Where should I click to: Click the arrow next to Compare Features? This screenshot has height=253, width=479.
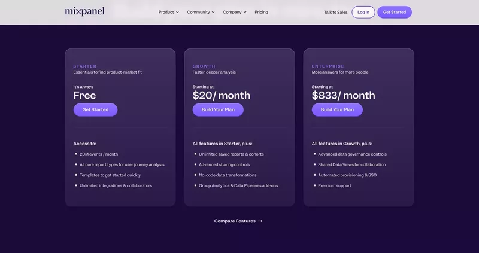(260, 221)
